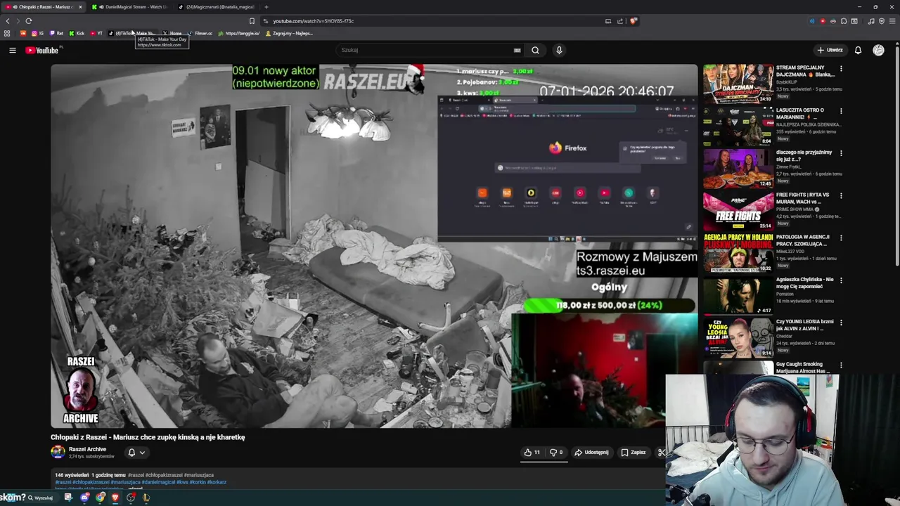This screenshot has width=900, height=506.
Task: Open options for 'dlaczego nie przyjaźnimy' video
Action: (841, 153)
